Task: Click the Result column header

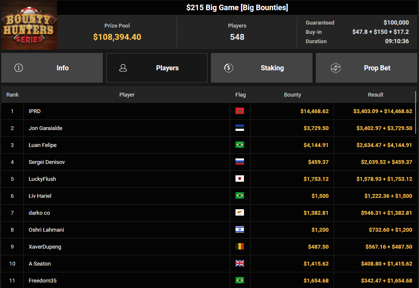Action: pyautogui.click(x=375, y=95)
